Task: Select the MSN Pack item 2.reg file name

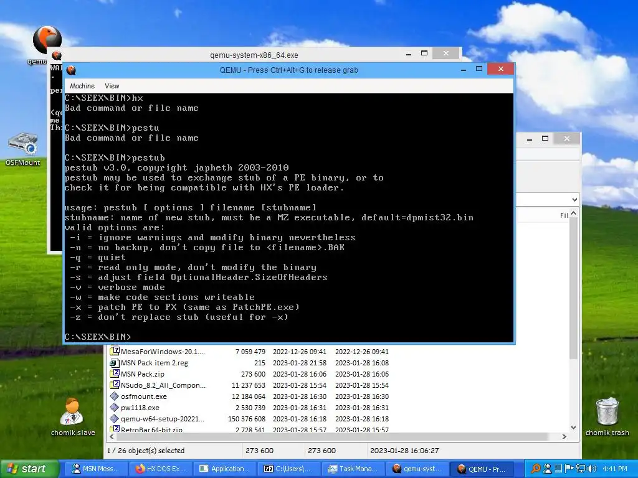Action: coord(155,363)
